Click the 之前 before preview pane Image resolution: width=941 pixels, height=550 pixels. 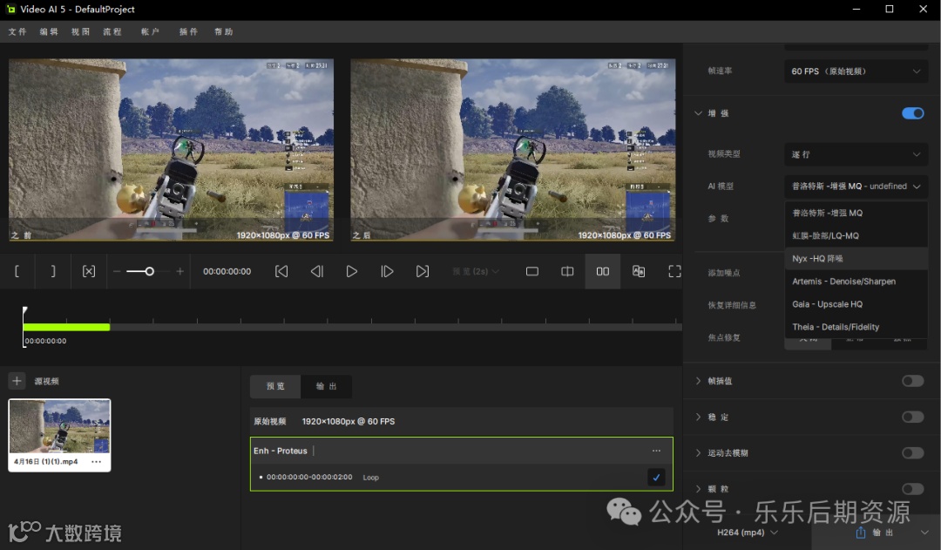(171, 150)
